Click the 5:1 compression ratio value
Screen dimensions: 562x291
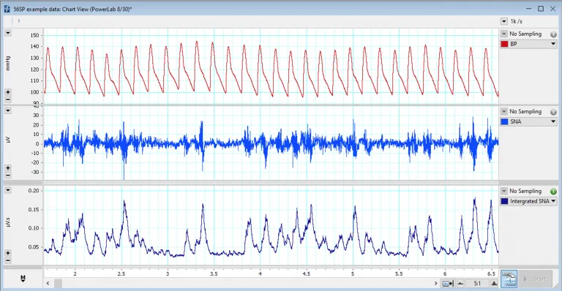coord(477,284)
